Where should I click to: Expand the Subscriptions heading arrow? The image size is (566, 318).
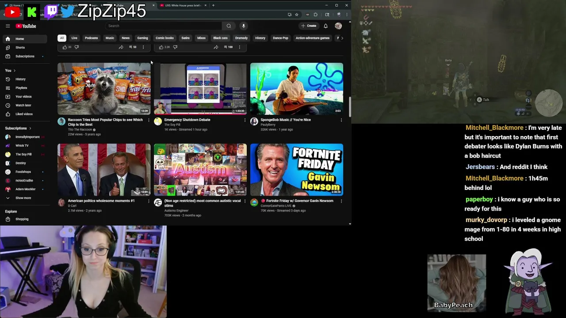(x=18, y=128)
